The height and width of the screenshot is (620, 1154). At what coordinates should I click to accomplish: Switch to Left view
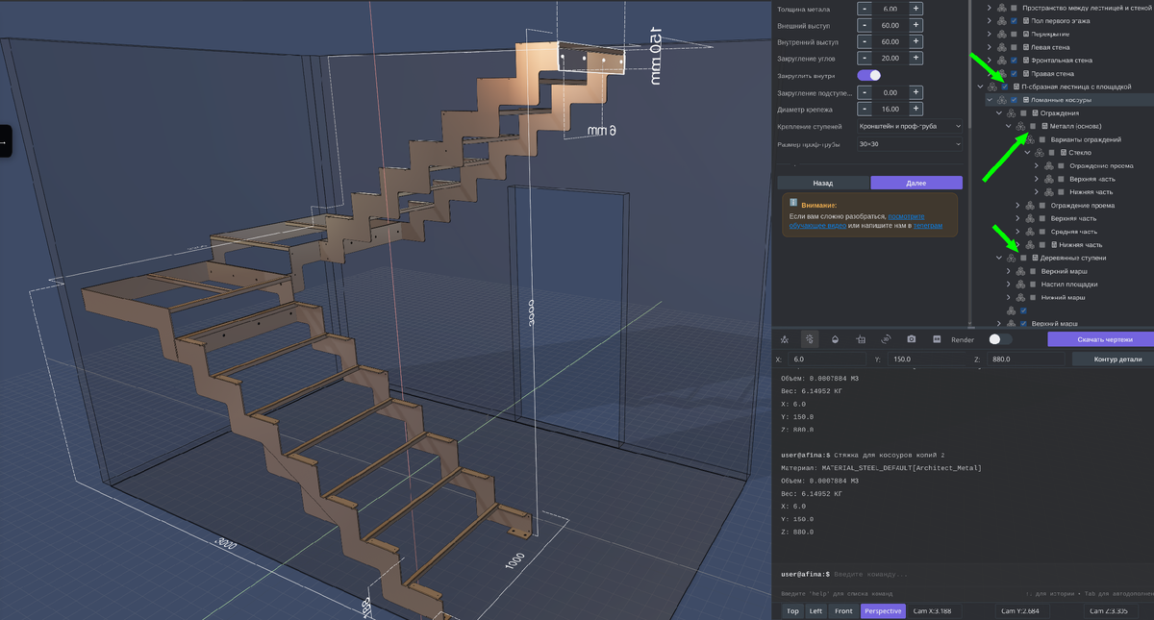click(815, 611)
